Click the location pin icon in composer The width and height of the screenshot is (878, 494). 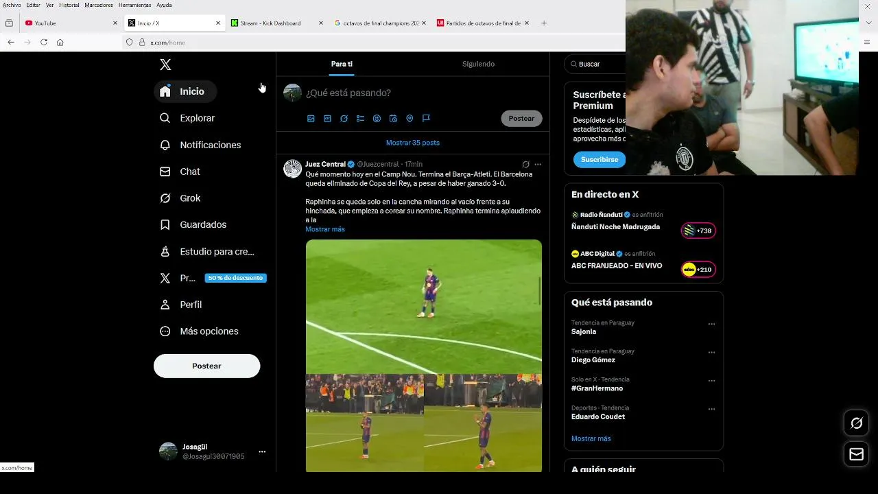click(410, 119)
